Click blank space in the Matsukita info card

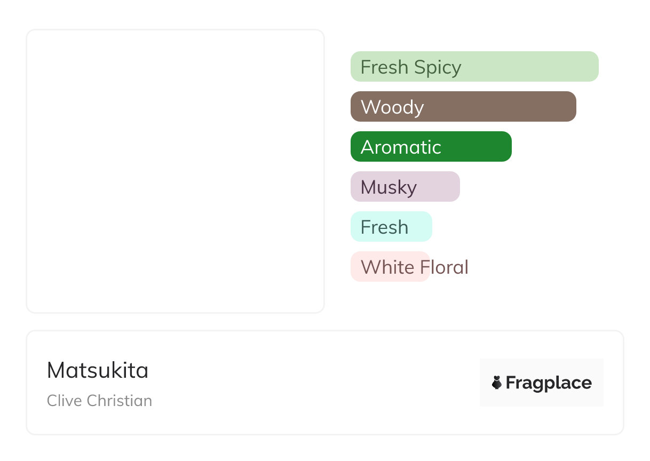[x=315, y=383]
